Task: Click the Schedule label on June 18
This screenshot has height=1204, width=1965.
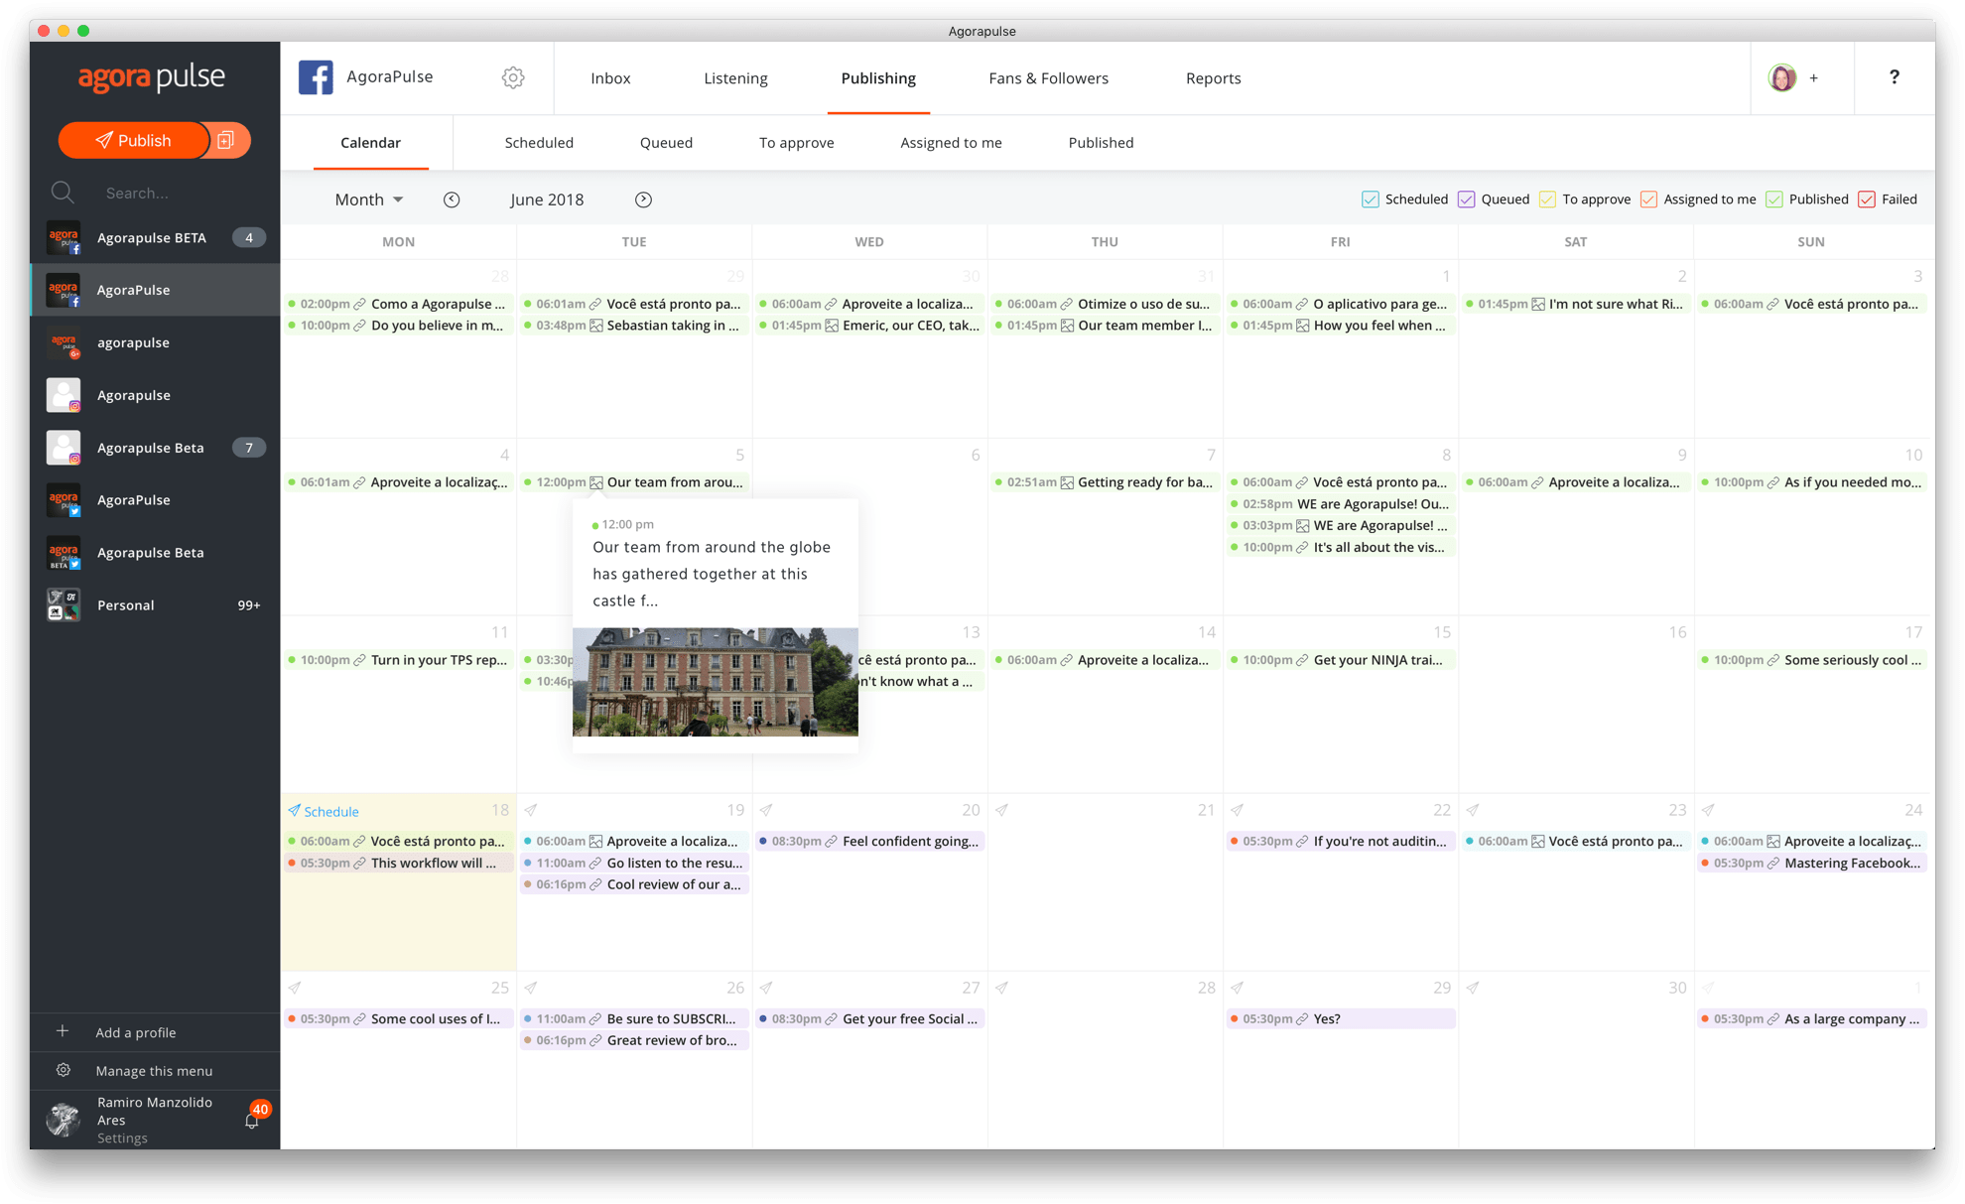Action: click(329, 813)
